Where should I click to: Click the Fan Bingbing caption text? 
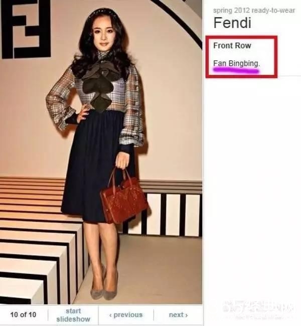(x=236, y=63)
